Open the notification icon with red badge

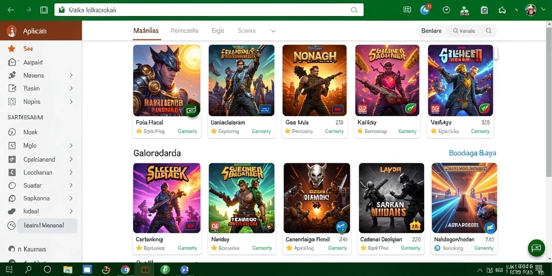tap(426, 9)
